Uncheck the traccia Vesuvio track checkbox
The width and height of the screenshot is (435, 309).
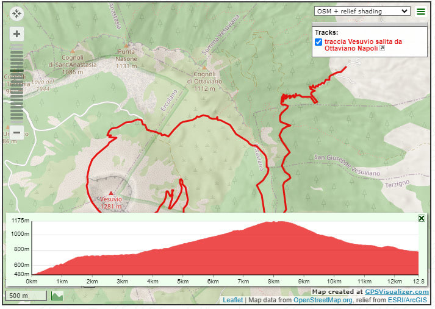point(318,42)
